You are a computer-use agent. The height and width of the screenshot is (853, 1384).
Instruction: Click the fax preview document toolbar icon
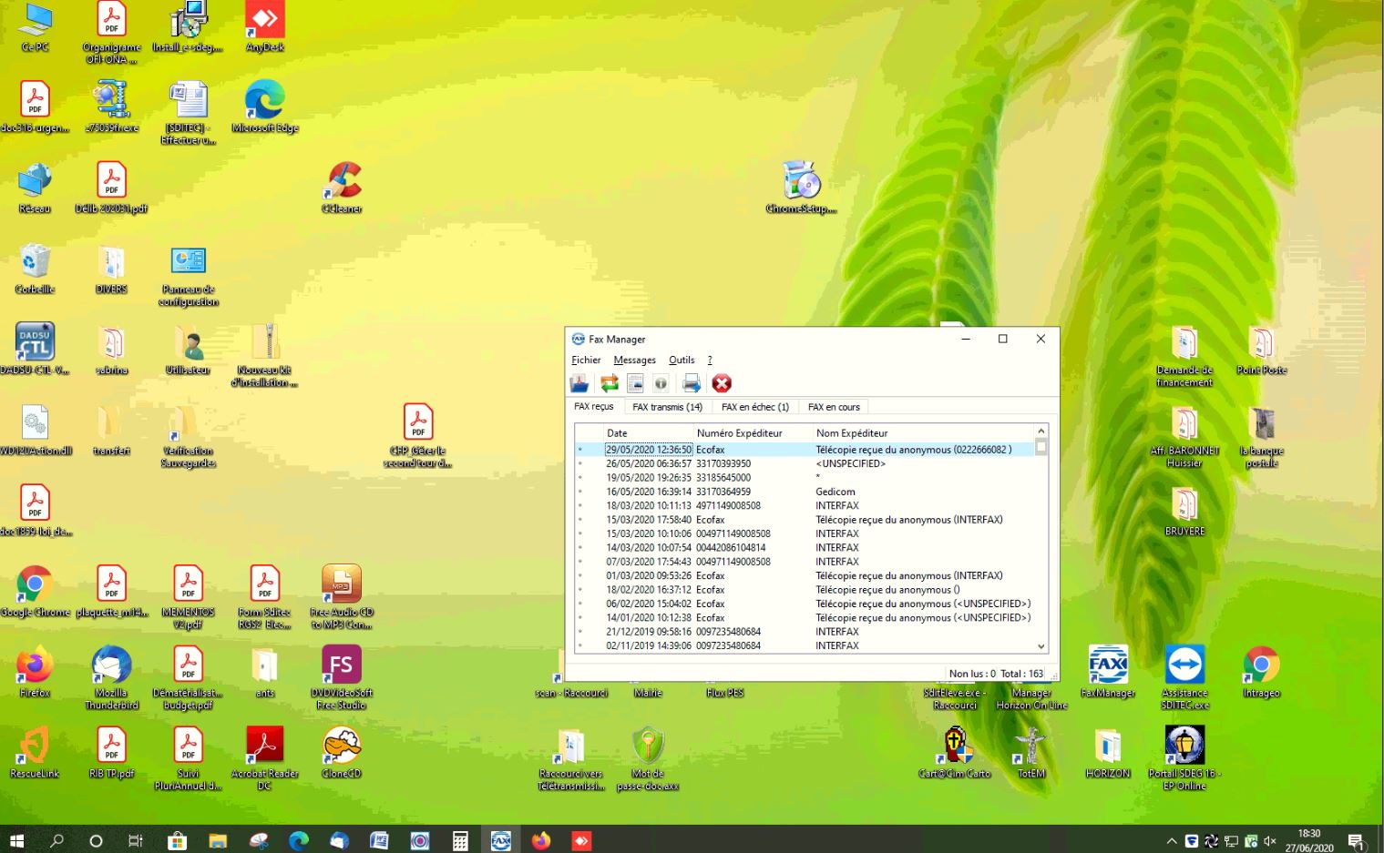tap(635, 383)
